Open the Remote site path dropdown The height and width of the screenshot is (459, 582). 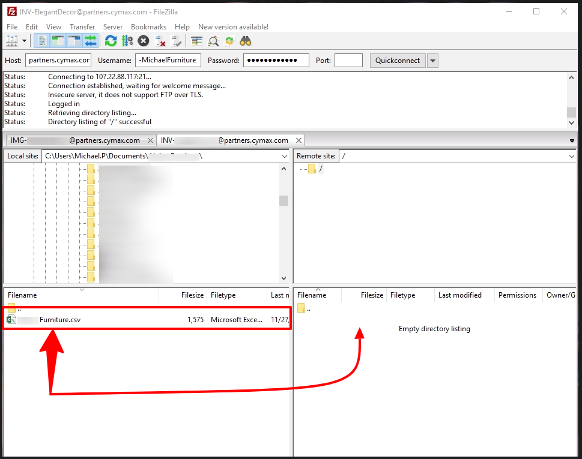(x=572, y=156)
